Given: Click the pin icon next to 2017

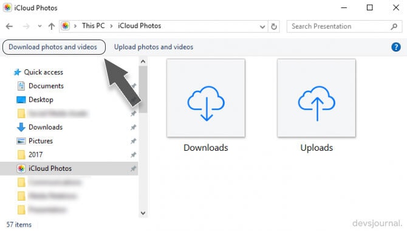Looking at the screenshot, I should [x=133, y=155].
